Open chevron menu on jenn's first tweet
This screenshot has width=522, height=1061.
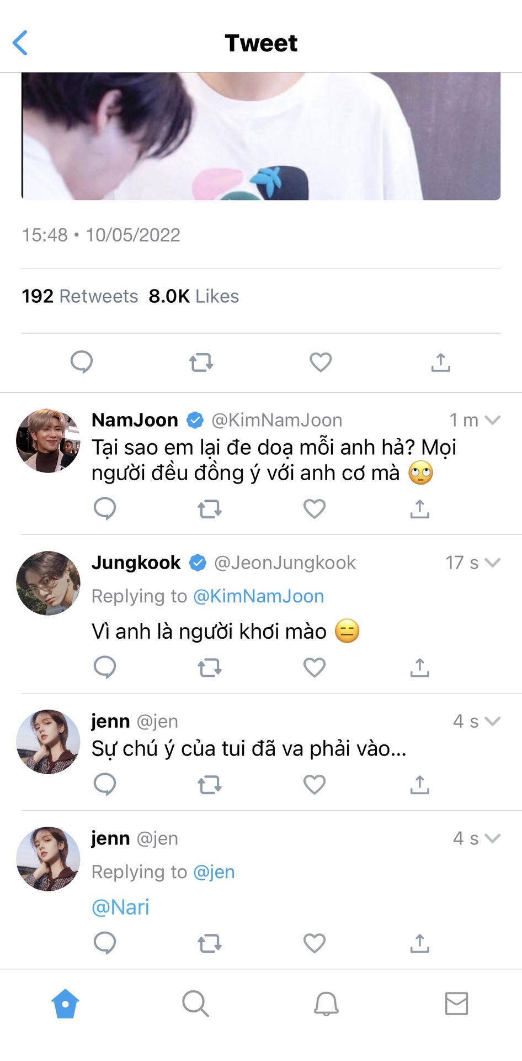492,721
